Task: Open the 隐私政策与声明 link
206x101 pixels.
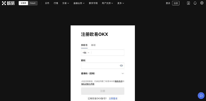Action: pos(88,84)
